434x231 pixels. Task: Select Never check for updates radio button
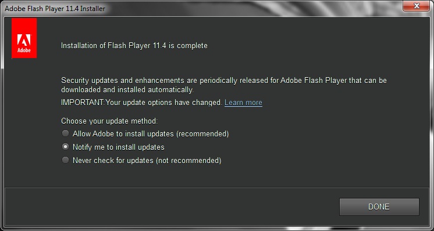[65, 160]
